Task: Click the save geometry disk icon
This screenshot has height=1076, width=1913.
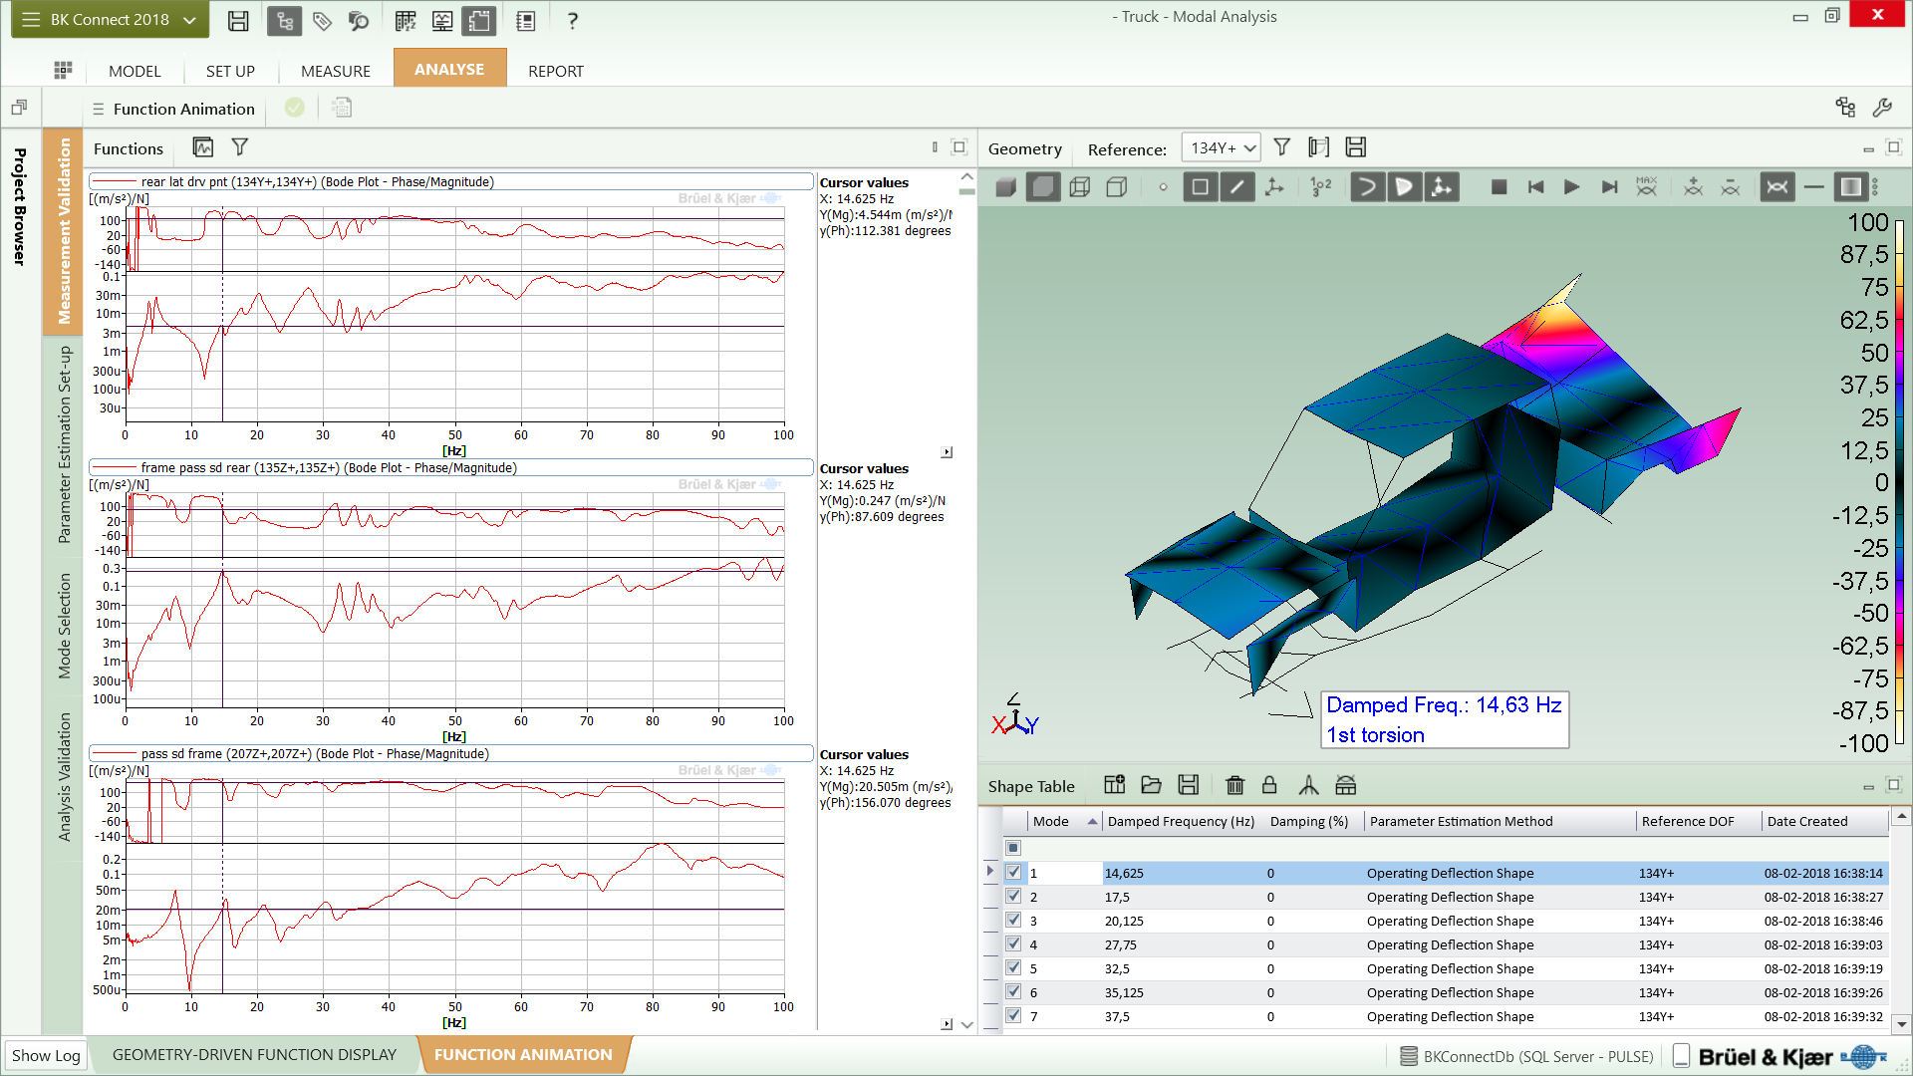Action: pyautogui.click(x=1355, y=146)
